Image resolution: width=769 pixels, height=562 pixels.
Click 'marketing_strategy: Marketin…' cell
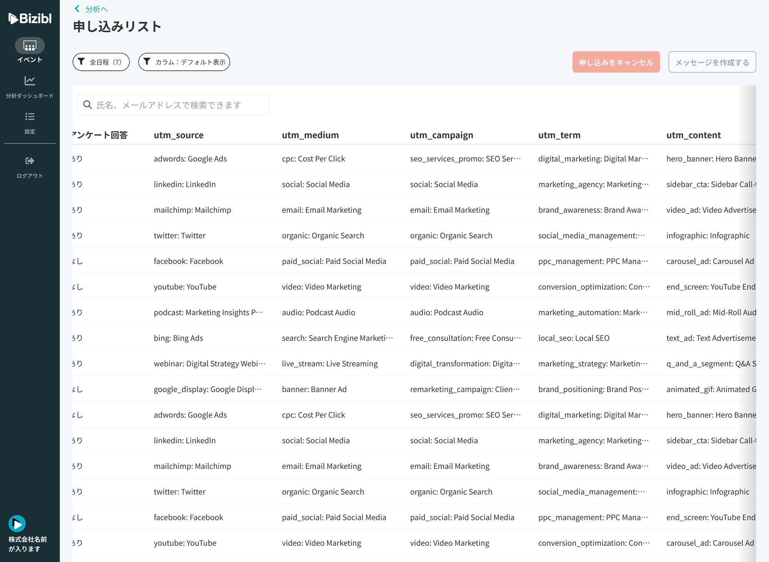pos(593,363)
